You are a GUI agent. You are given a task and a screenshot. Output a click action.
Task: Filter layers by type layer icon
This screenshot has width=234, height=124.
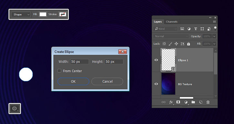coord(196,29)
